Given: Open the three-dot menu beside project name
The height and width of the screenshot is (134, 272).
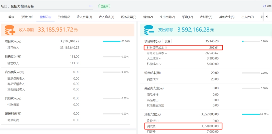Looking at the screenshot, I should tap(91, 6).
